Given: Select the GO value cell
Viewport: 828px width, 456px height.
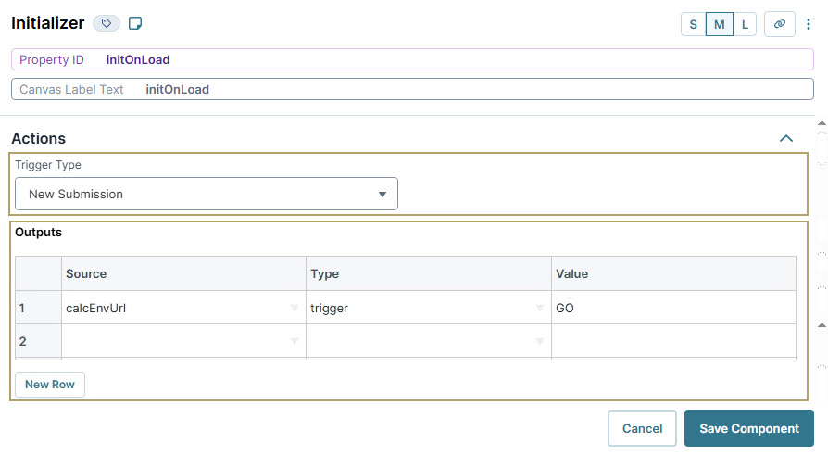Looking at the screenshot, I should (673, 308).
